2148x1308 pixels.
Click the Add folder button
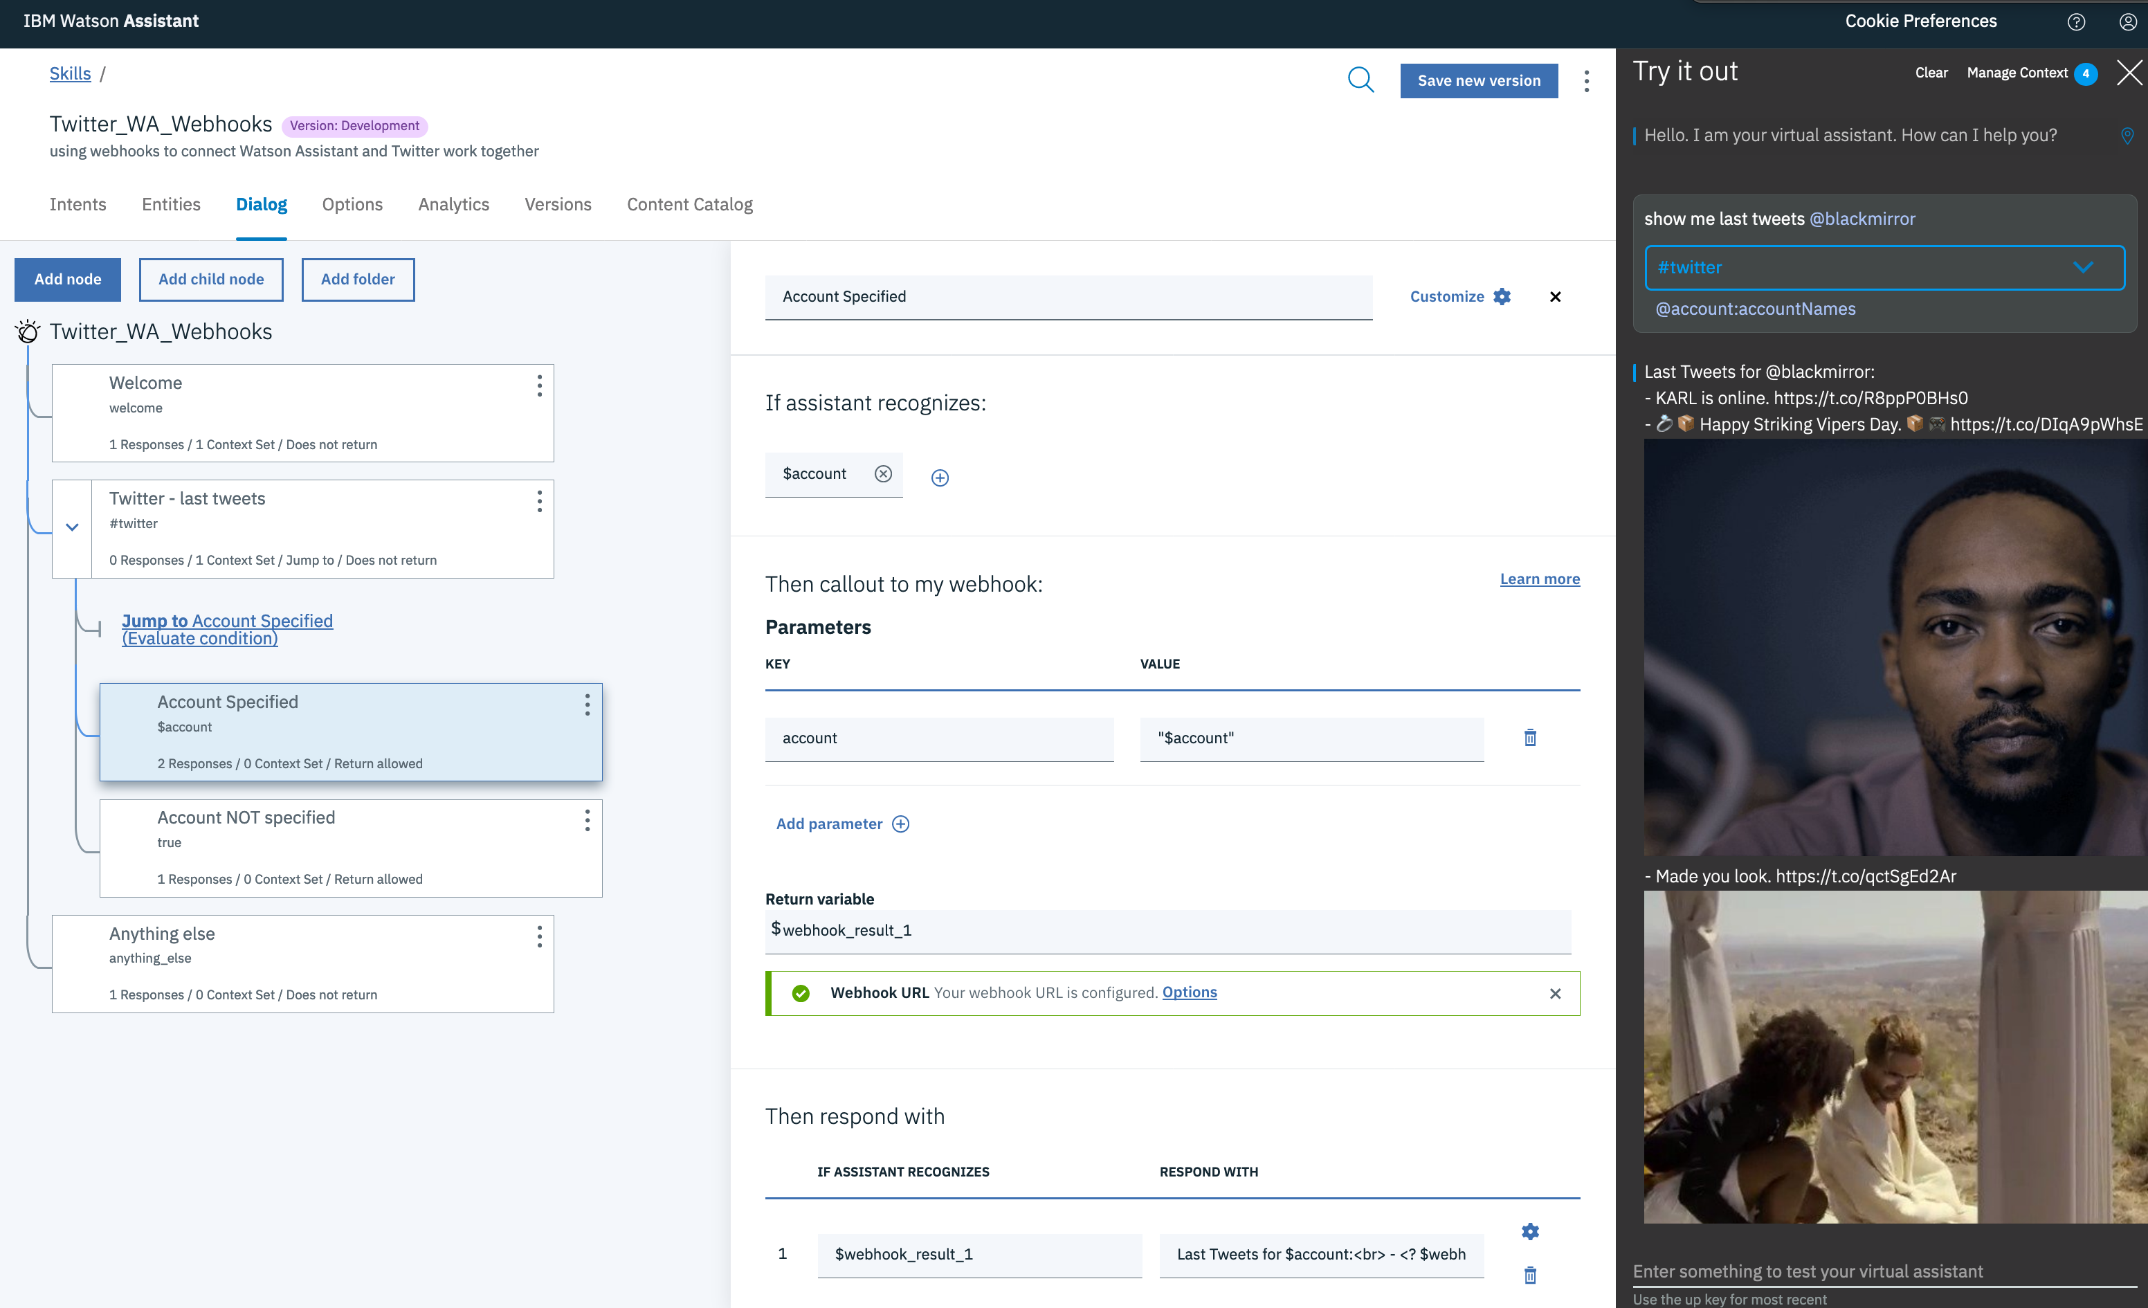point(357,279)
